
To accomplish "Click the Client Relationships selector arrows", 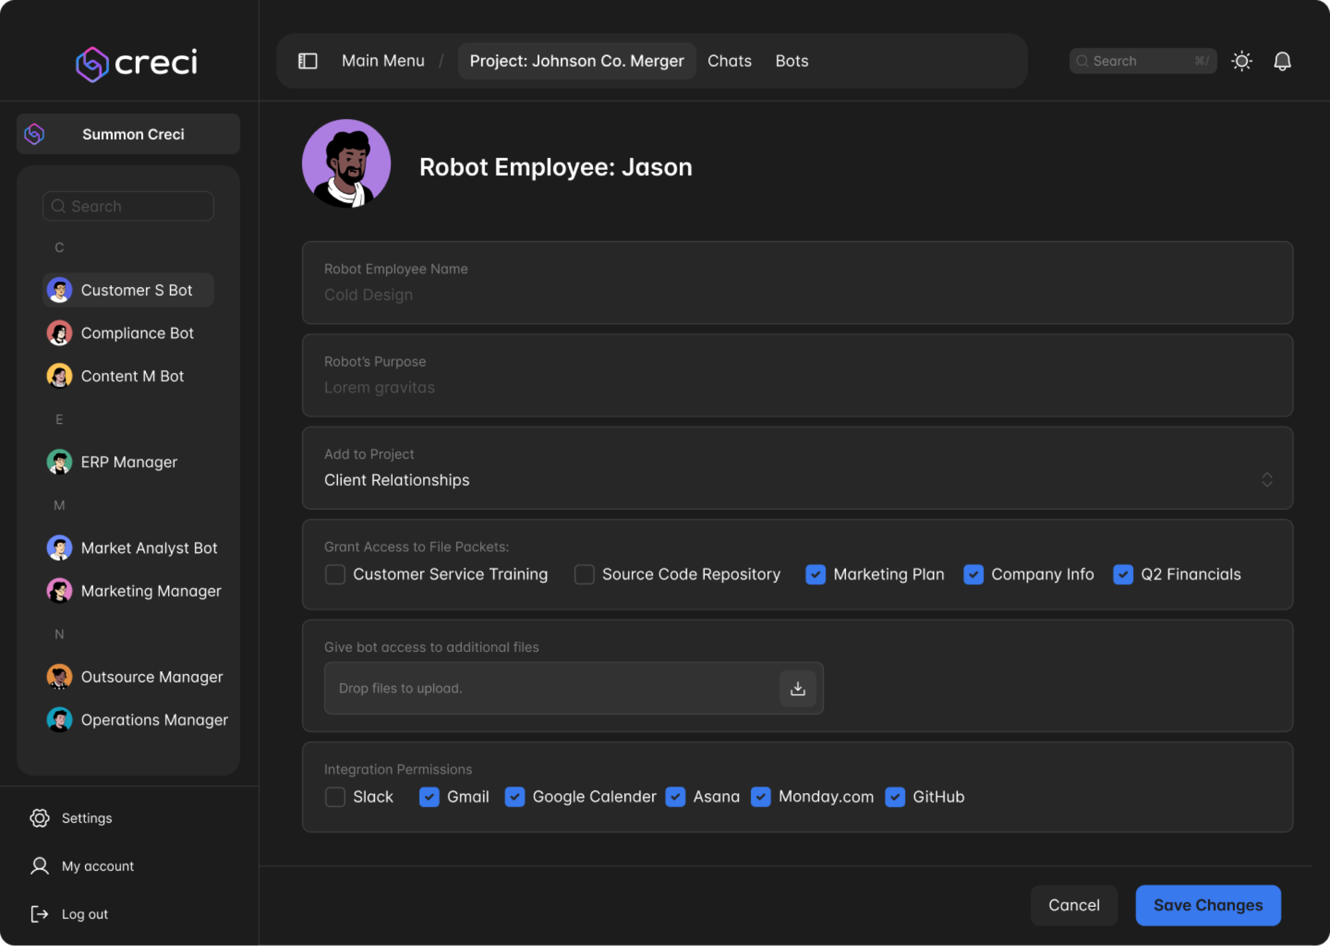I will pyautogui.click(x=1267, y=480).
